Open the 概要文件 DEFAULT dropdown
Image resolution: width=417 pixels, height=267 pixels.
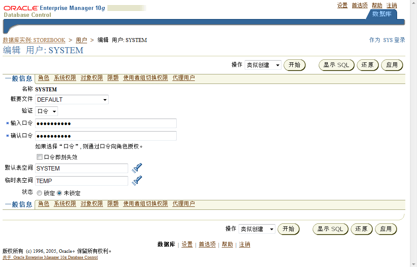(x=72, y=100)
